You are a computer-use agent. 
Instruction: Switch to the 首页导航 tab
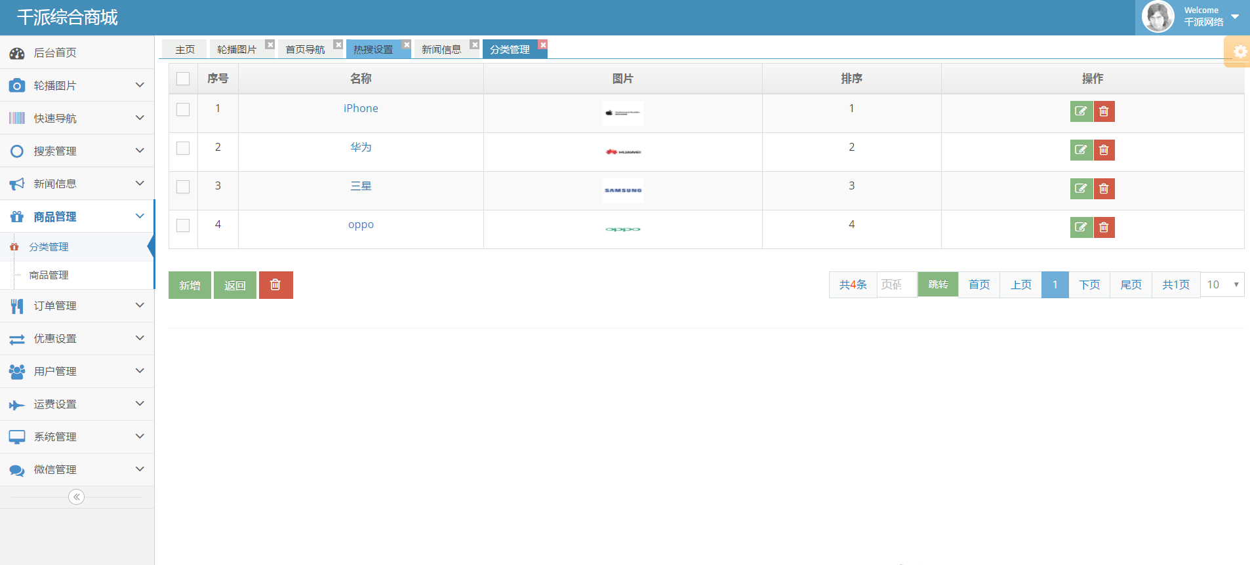tap(305, 49)
